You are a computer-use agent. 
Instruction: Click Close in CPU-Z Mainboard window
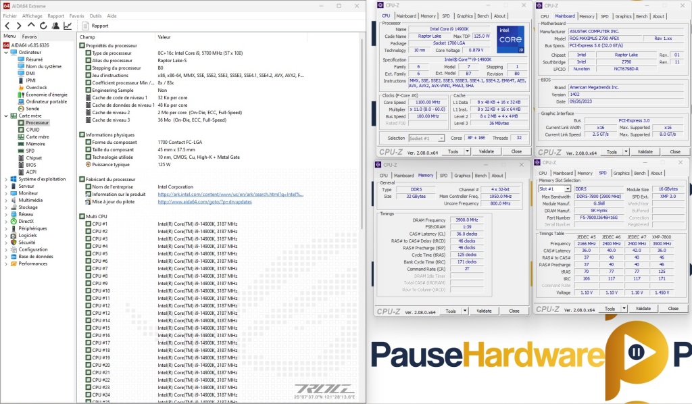pyautogui.click(x=675, y=152)
